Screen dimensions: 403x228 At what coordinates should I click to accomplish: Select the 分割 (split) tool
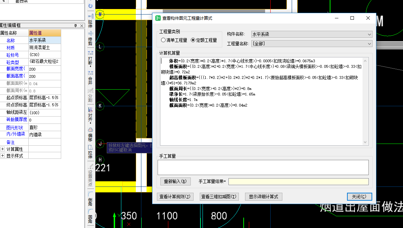coord(91,95)
